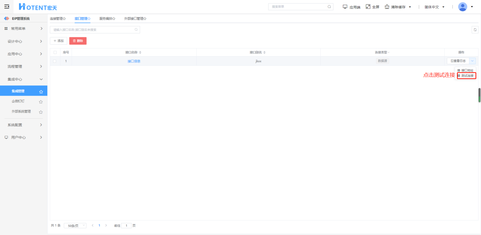Favorite 企微钉钉 with its star icon
The image size is (481, 235).
coord(41,102)
